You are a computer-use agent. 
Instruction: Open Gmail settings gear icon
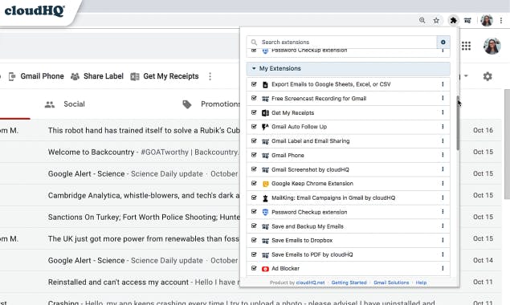pyautogui.click(x=488, y=76)
